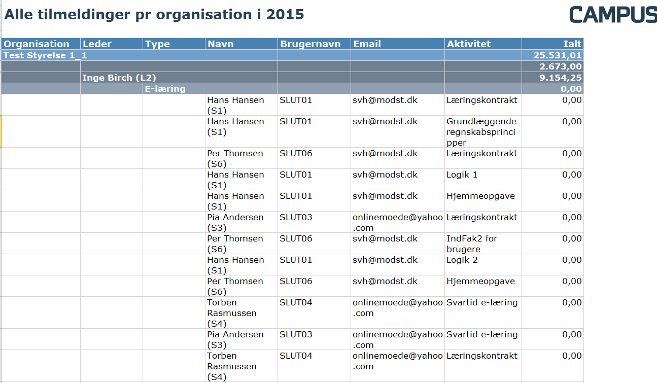The width and height of the screenshot is (657, 383).
Task: Click the Logik 2 activity cell
Action: pos(483,265)
